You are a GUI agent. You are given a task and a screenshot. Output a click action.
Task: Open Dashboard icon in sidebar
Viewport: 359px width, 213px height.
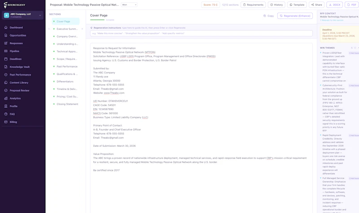pyautogui.click(x=6, y=28)
